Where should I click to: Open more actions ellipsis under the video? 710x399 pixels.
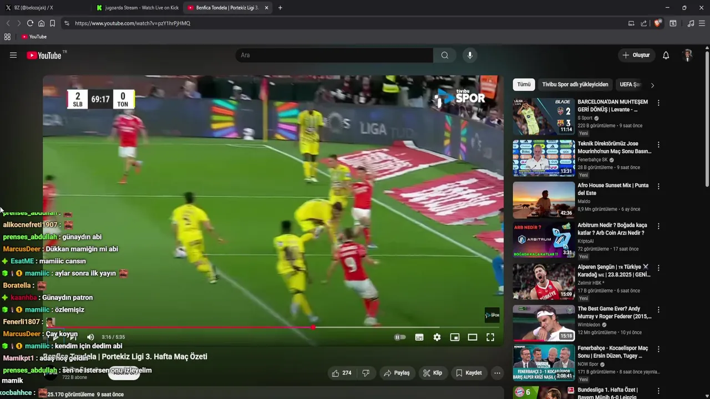click(x=497, y=373)
